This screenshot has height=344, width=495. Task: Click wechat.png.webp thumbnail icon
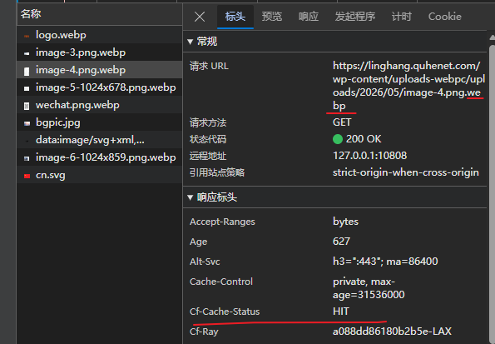point(27,107)
